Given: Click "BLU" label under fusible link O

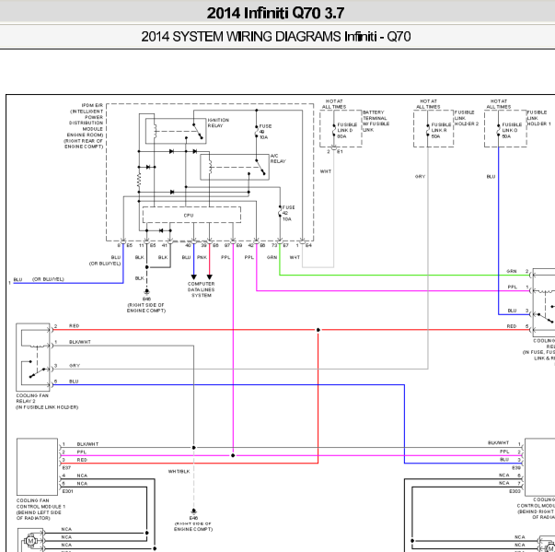Looking at the screenshot, I should [491, 176].
